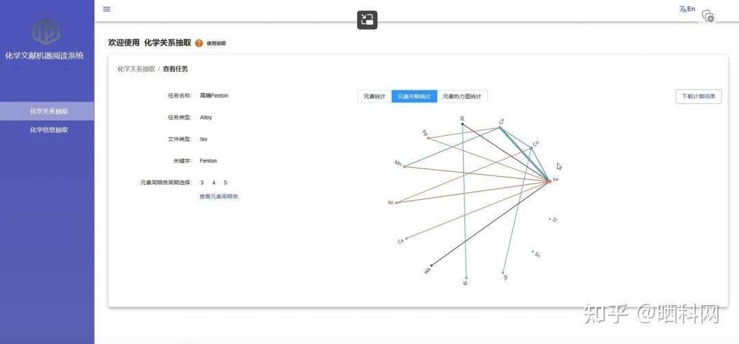Click the Fe node in the chord chart

pos(549,181)
